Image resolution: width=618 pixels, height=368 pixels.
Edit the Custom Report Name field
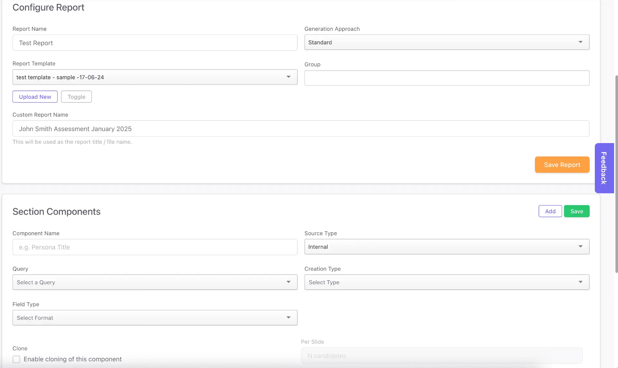(301, 129)
